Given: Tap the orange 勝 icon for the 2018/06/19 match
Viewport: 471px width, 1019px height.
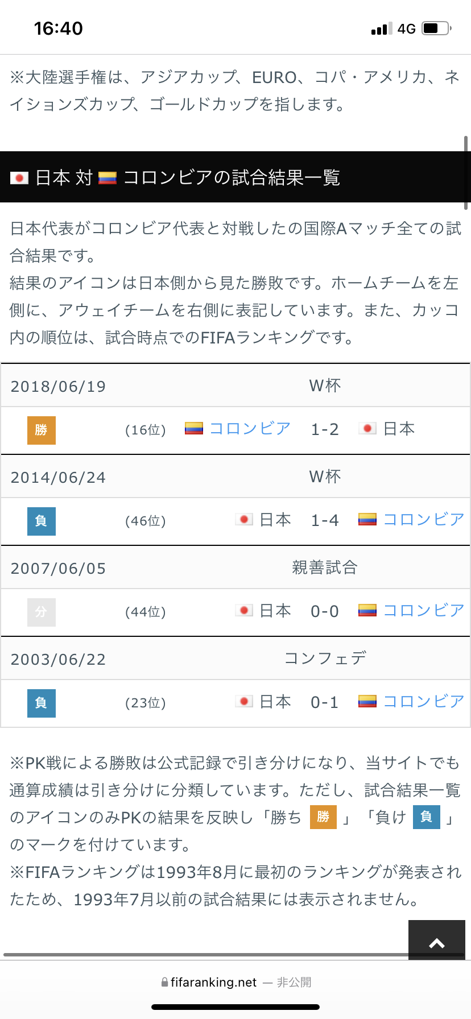Looking at the screenshot, I should 42,430.
